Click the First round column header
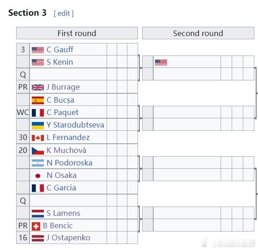The width and height of the screenshot is (258, 250). point(77,33)
